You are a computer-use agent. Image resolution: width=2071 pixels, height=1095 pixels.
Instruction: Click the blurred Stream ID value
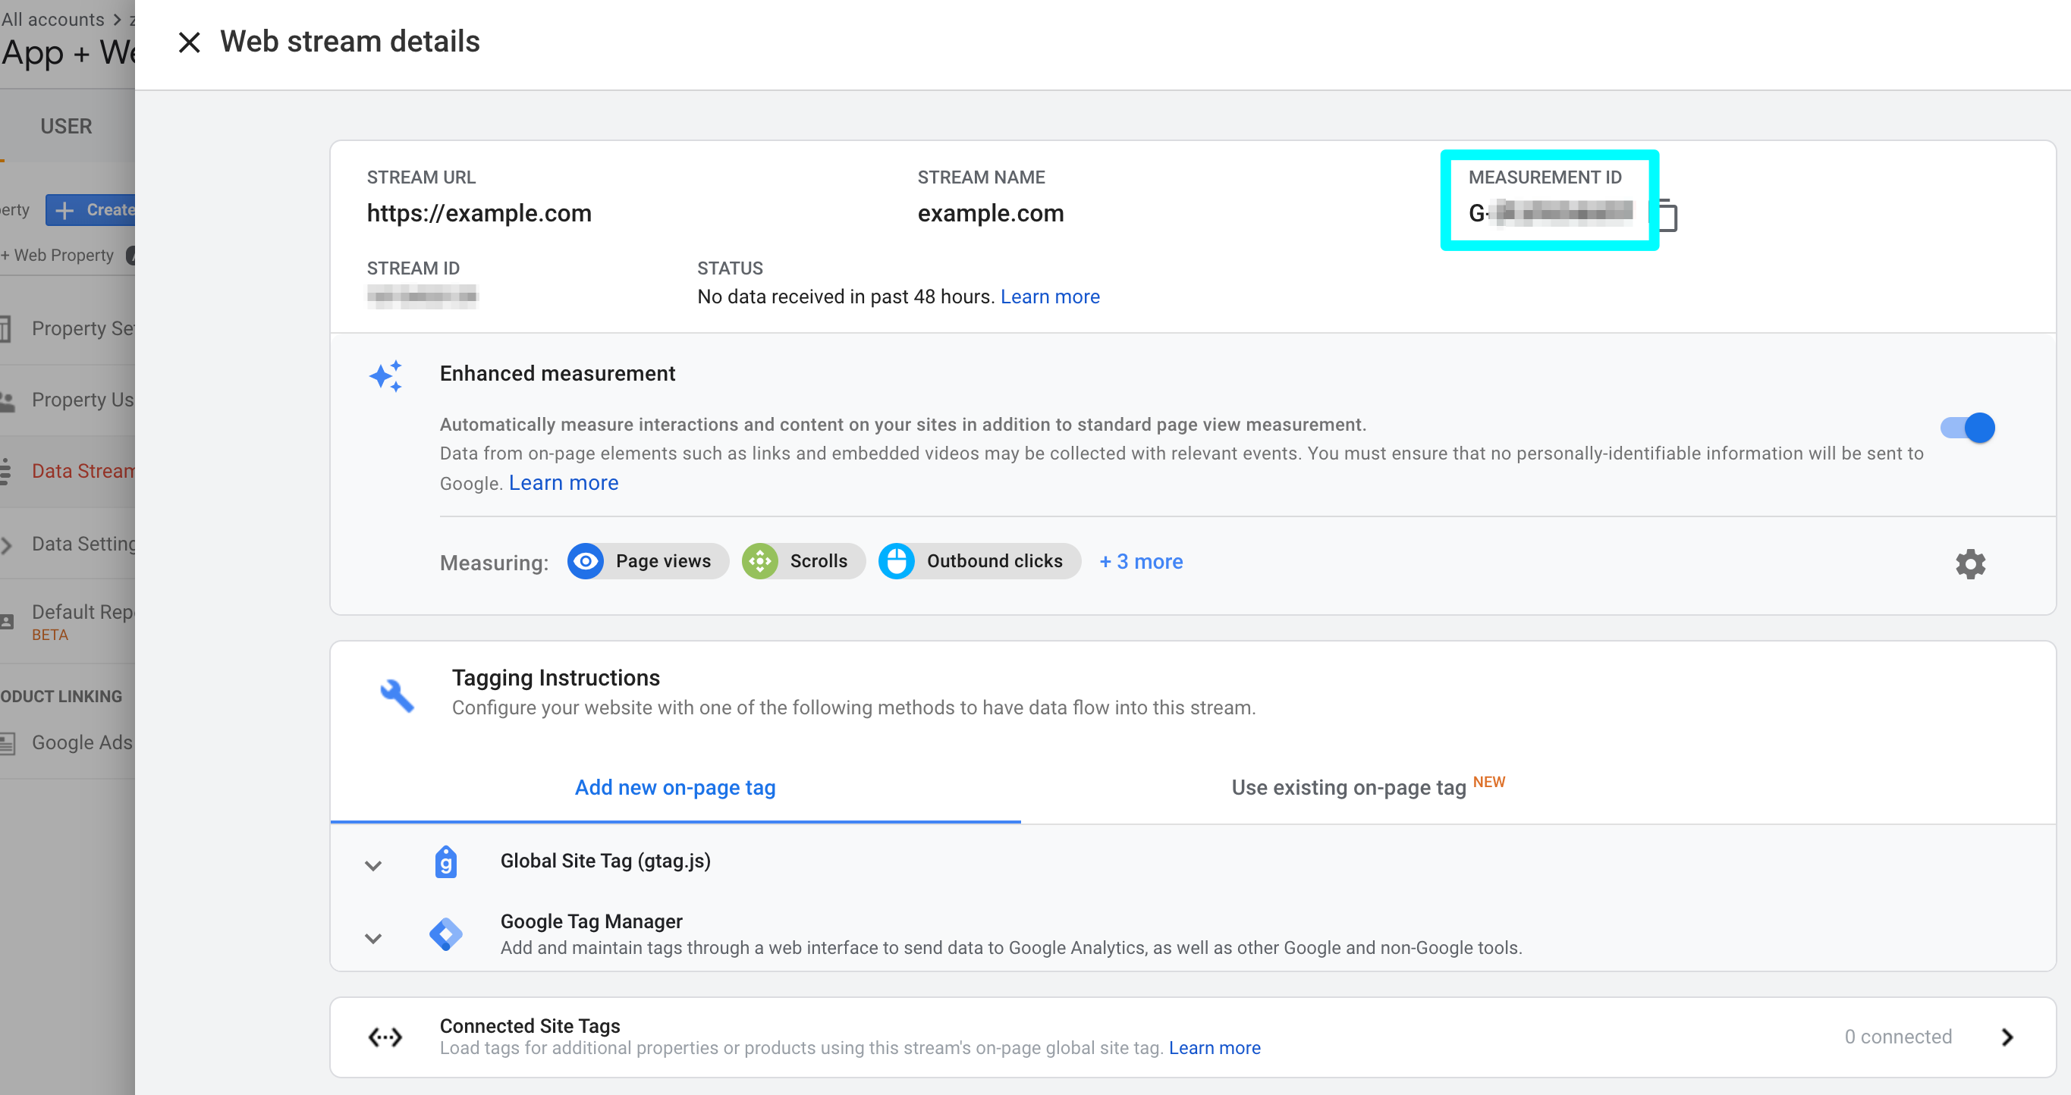(422, 296)
